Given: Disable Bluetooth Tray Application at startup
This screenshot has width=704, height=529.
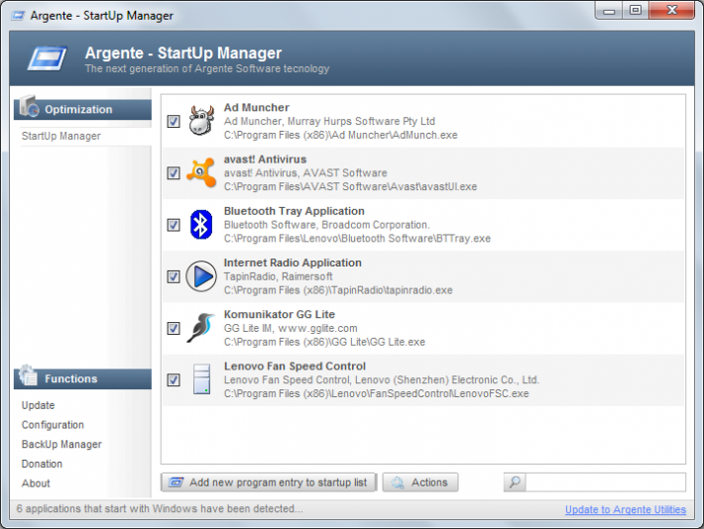Looking at the screenshot, I should (174, 224).
